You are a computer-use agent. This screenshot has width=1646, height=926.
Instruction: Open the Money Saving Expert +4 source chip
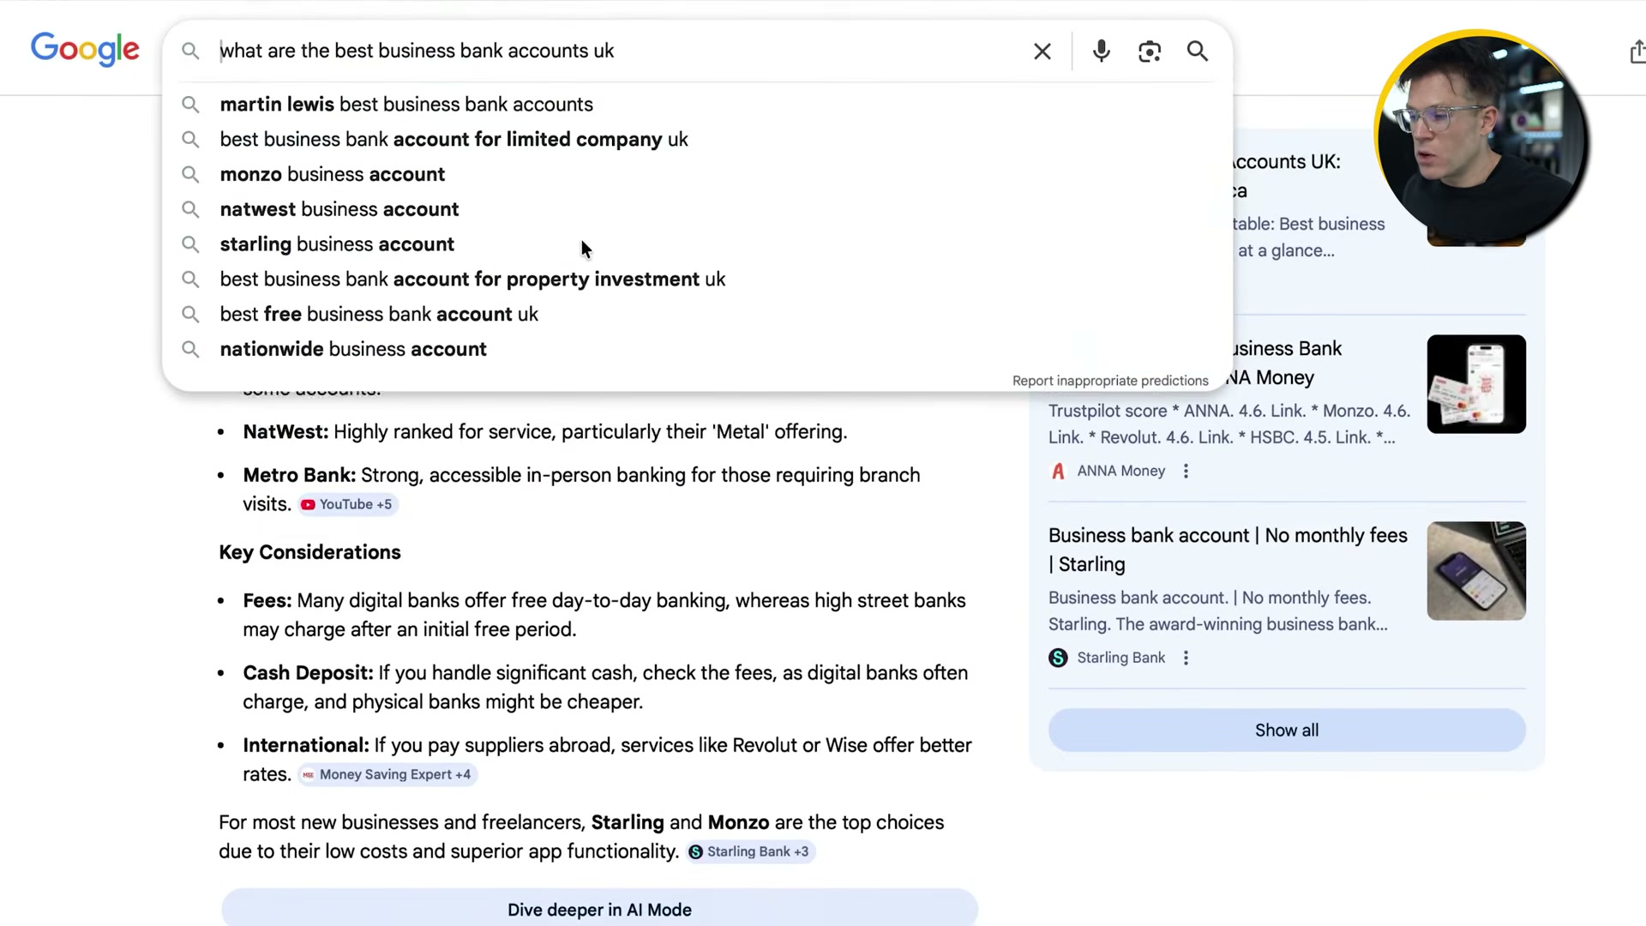(387, 774)
